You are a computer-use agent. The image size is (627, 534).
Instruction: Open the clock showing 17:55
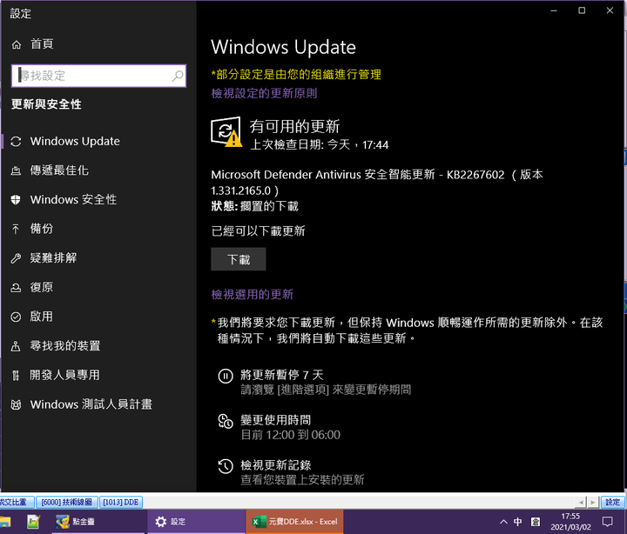click(570, 522)
